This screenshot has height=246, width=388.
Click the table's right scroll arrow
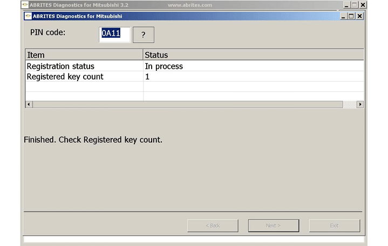(x=360, y=104)
